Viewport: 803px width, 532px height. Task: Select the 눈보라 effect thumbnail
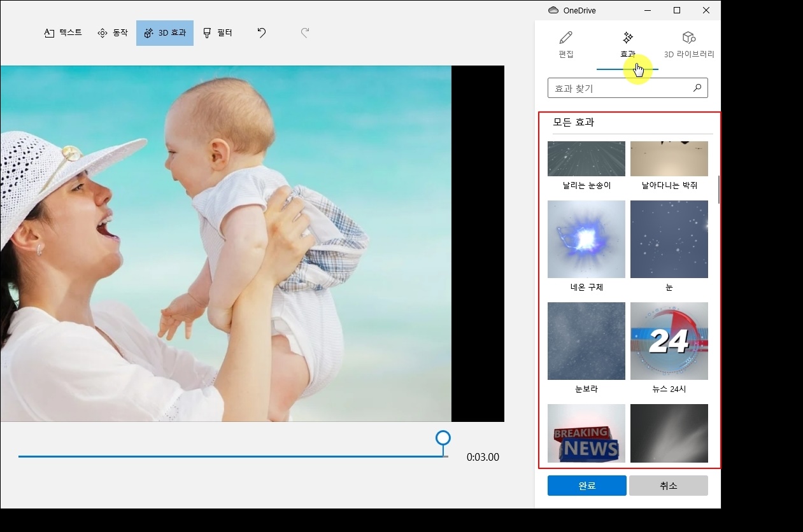[x=586, y=341]
